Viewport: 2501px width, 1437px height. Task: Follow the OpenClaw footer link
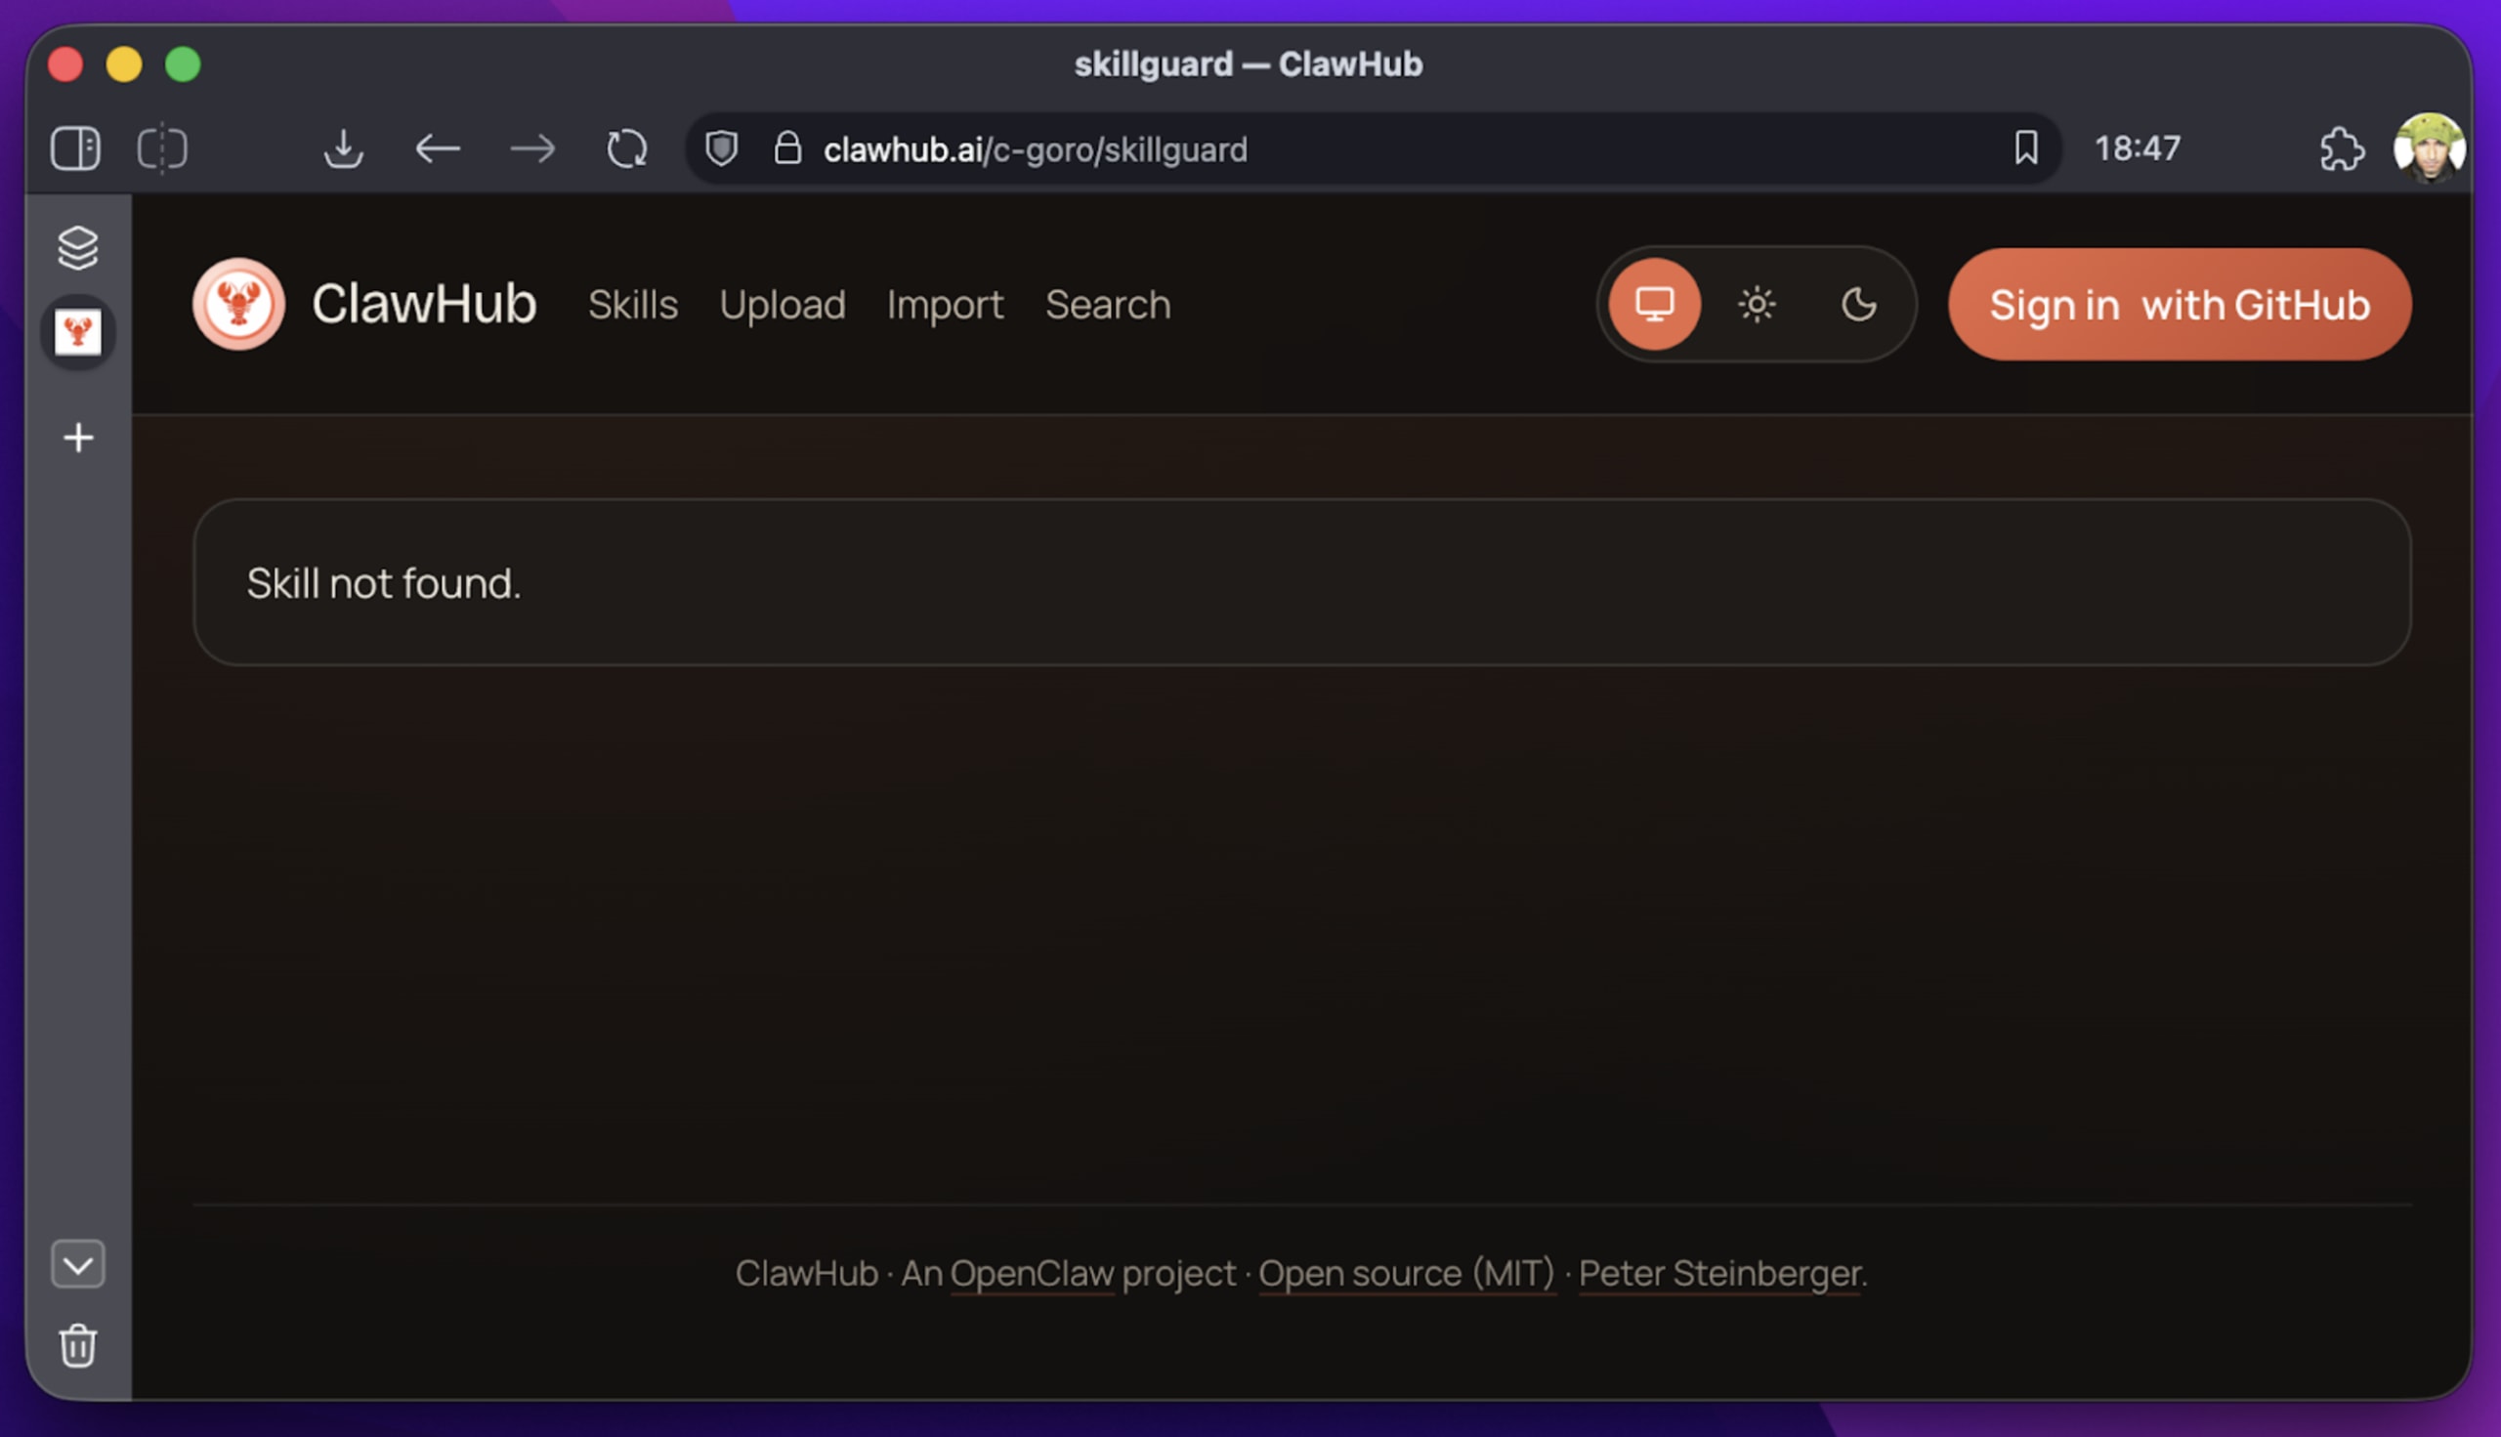tap(1032, 1273)
